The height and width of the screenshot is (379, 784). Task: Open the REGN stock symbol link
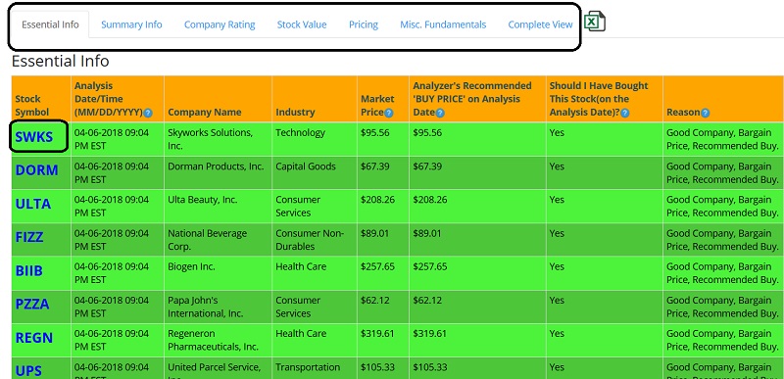click(x=34, y=338)
